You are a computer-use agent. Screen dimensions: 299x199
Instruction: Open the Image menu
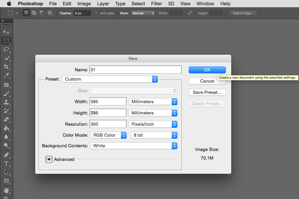(x=84, y=4)
